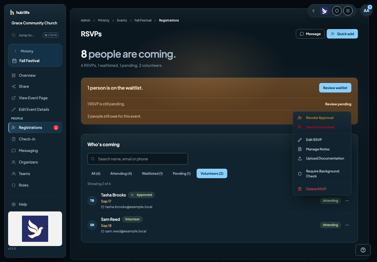Click the Teams icon in sidebar
The width and height of the screenshot is (377, 262).
pos(14,174)
